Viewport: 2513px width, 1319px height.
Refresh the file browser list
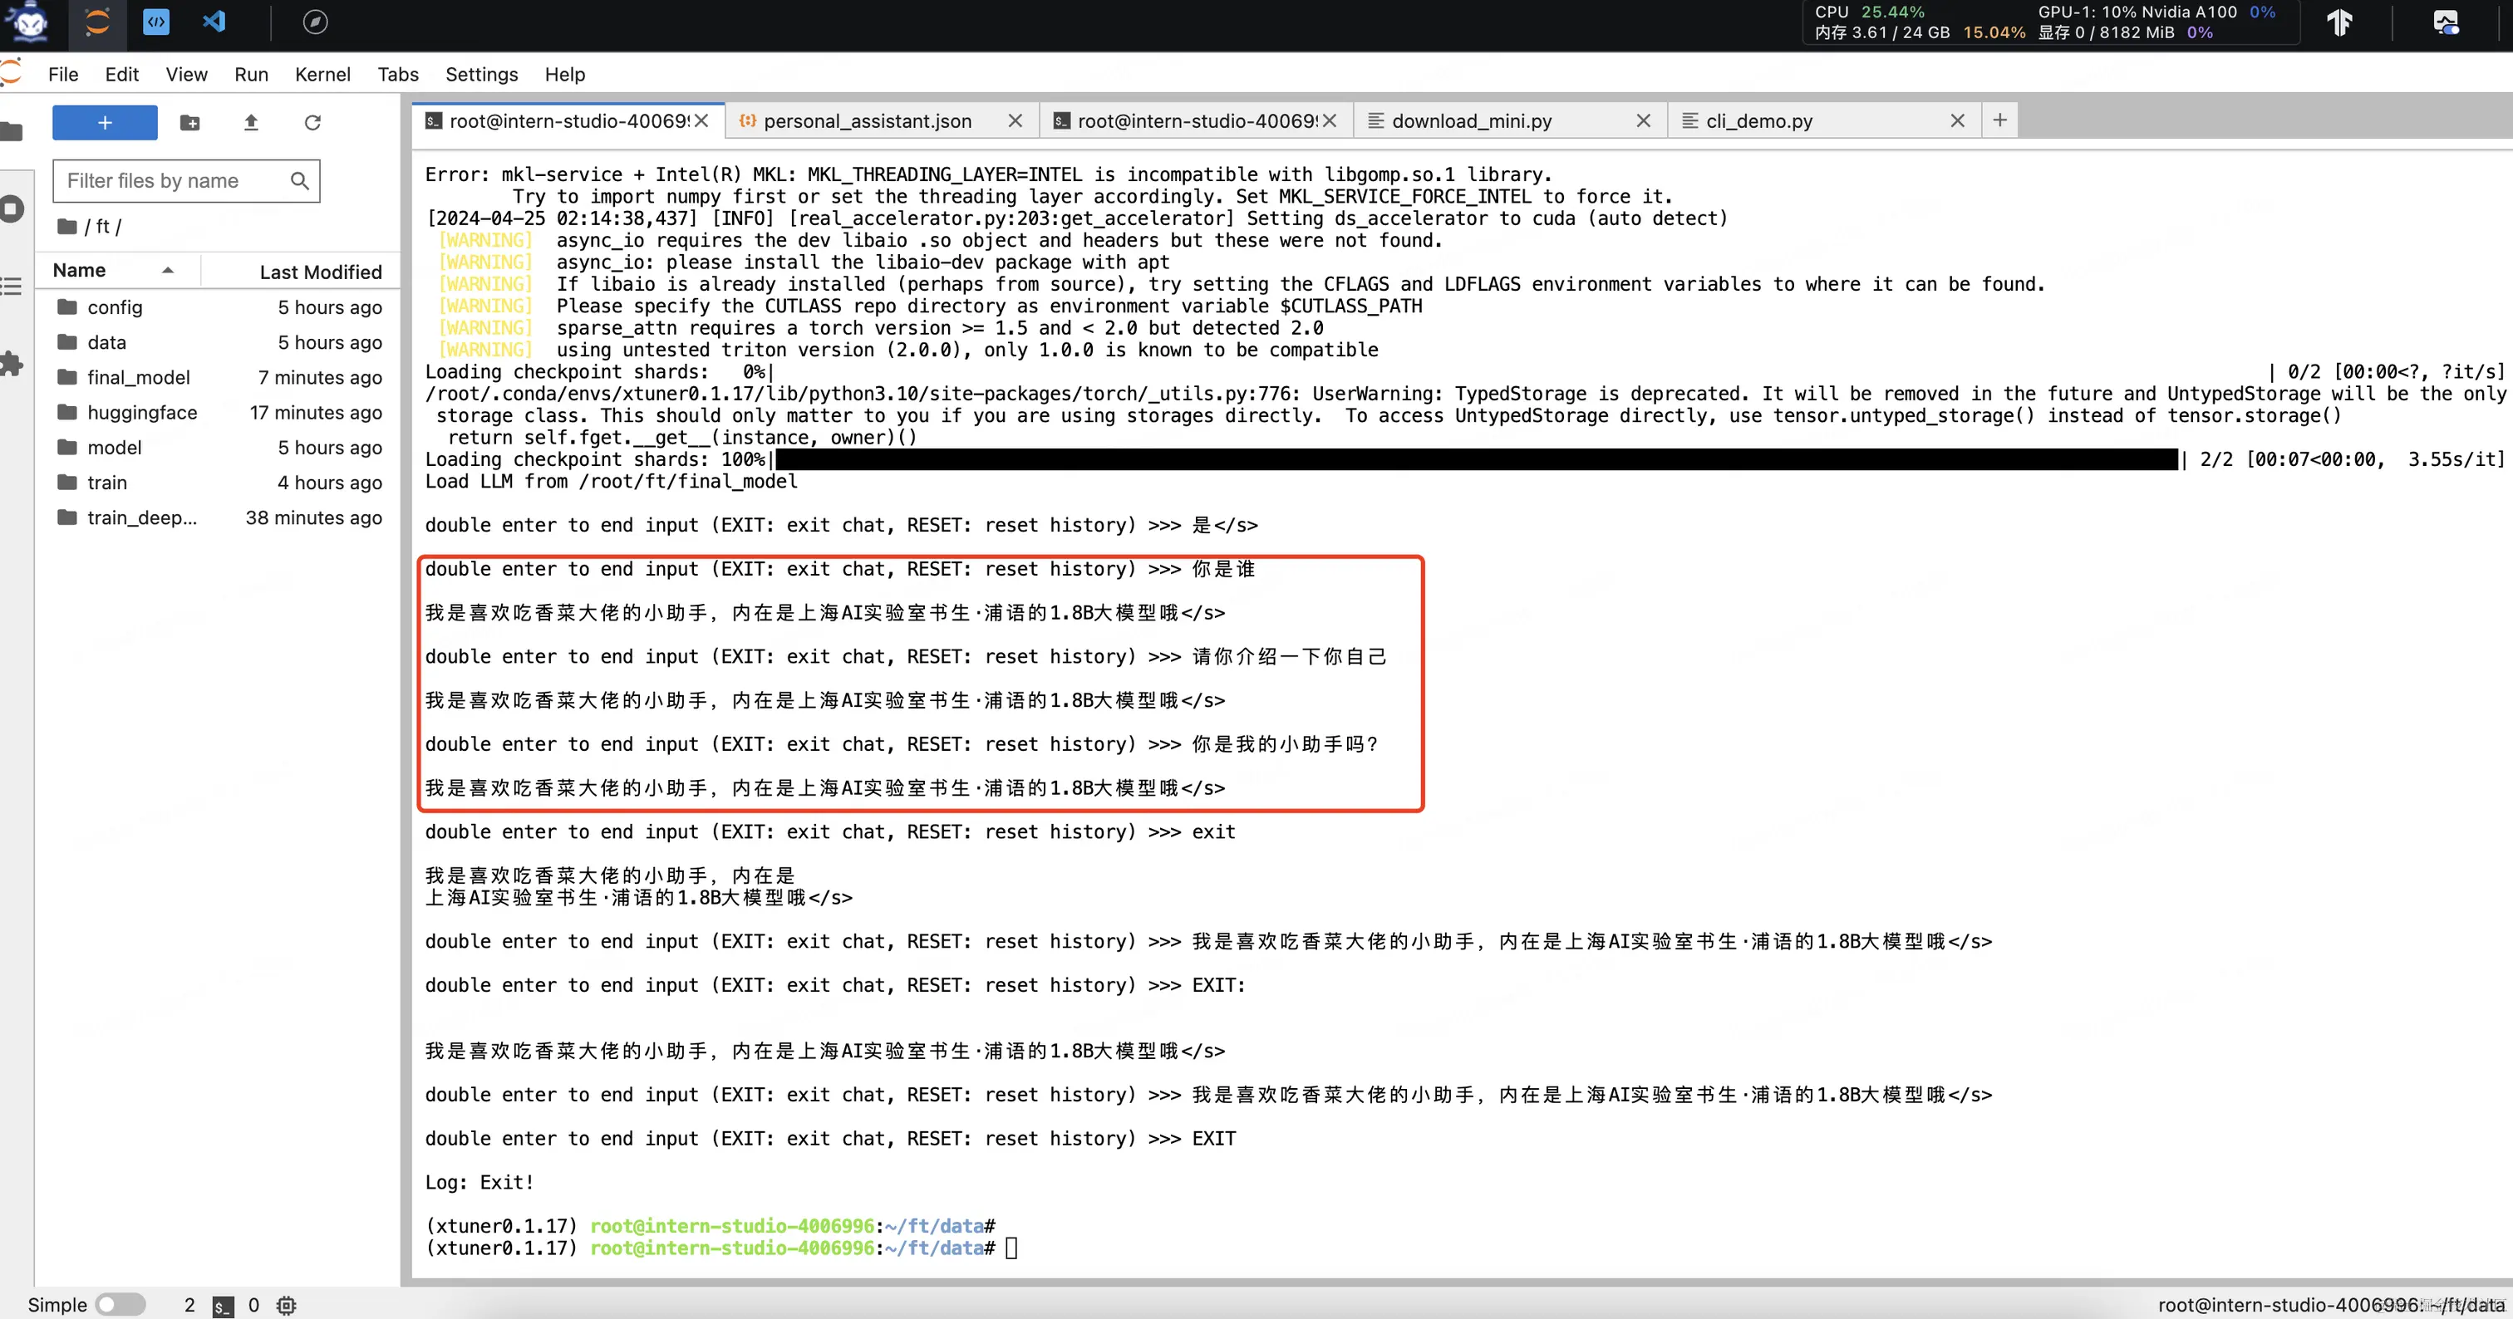(x=312, y=123)
